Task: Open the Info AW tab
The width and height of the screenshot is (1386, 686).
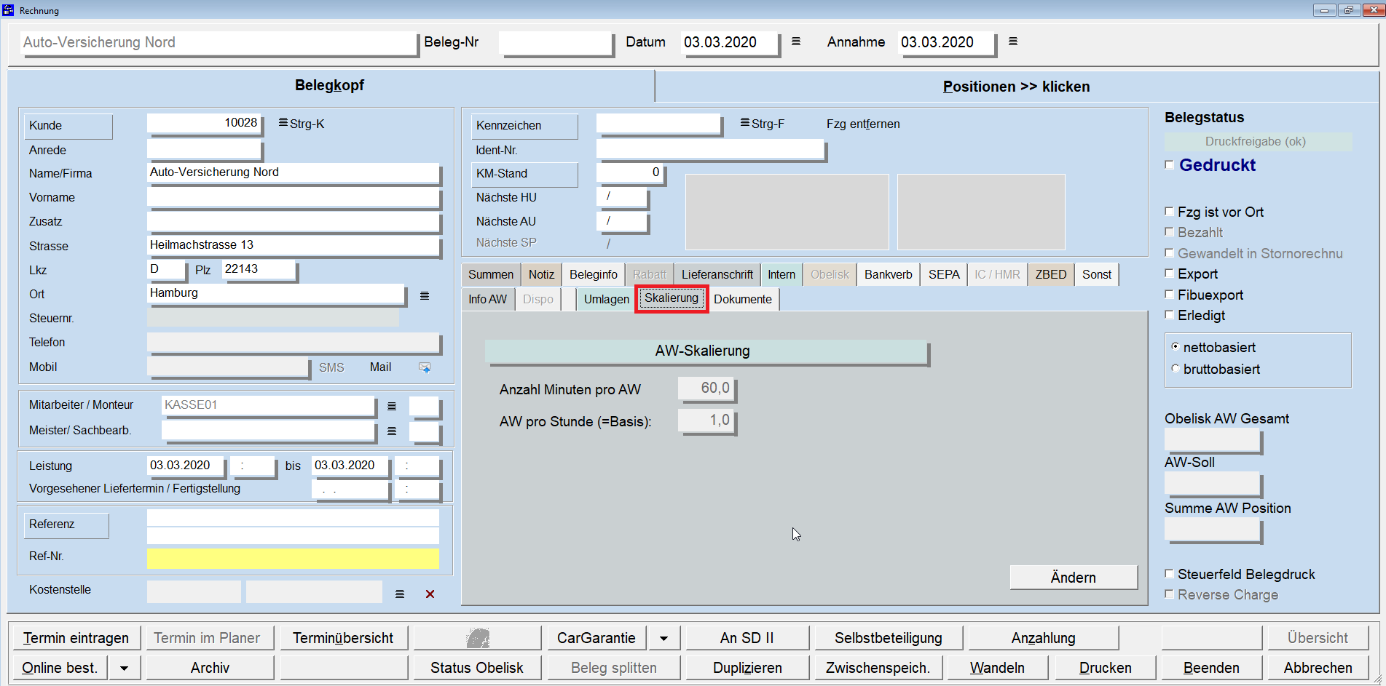Action: tap(488, 299)
